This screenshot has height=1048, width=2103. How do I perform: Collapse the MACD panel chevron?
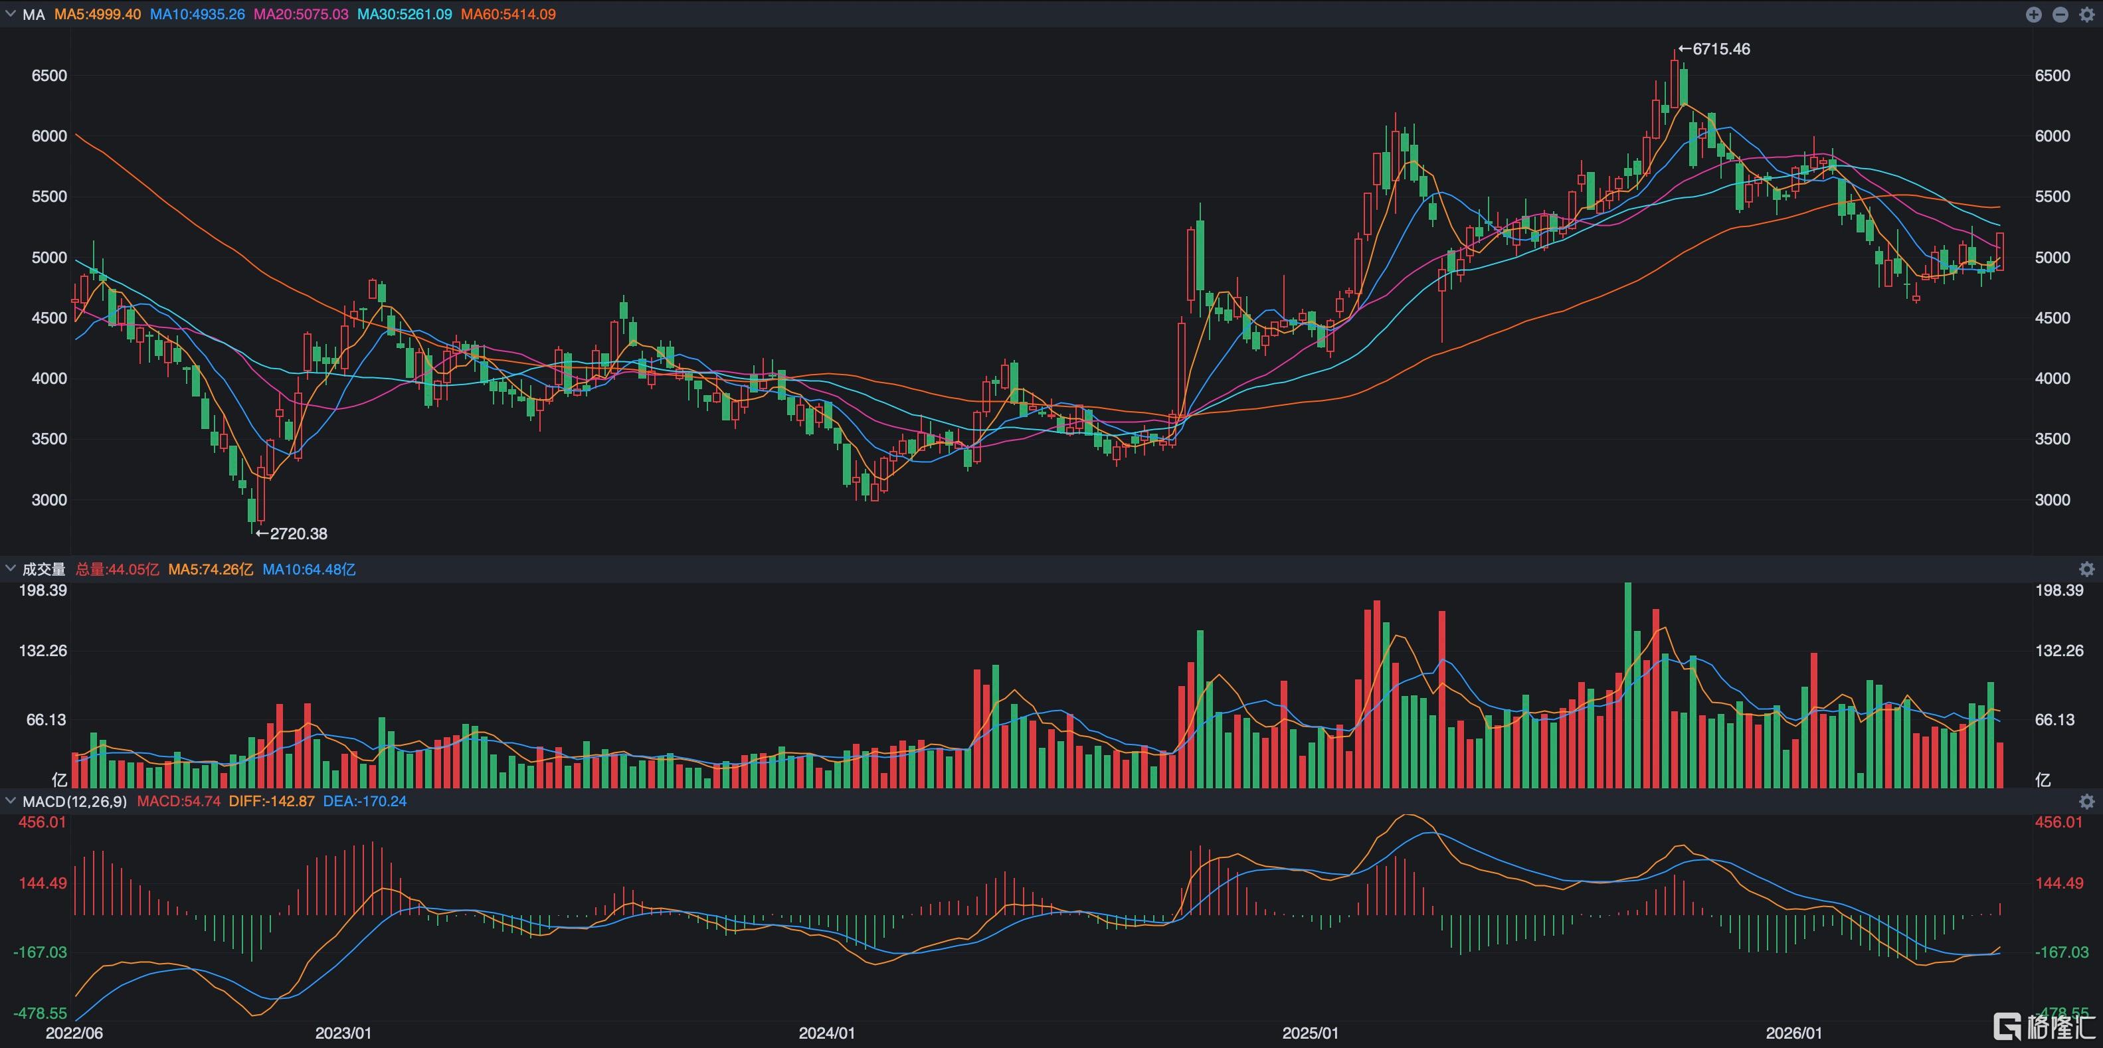click(x=11, y=801)
